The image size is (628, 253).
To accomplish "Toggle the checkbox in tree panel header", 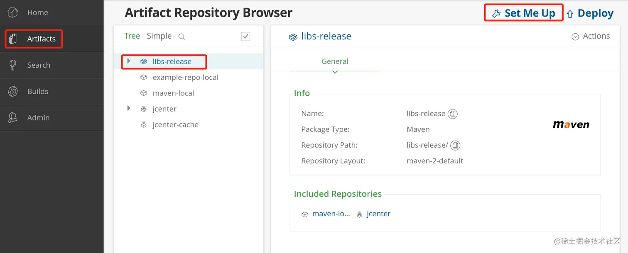I will click(x=245, y=36).
